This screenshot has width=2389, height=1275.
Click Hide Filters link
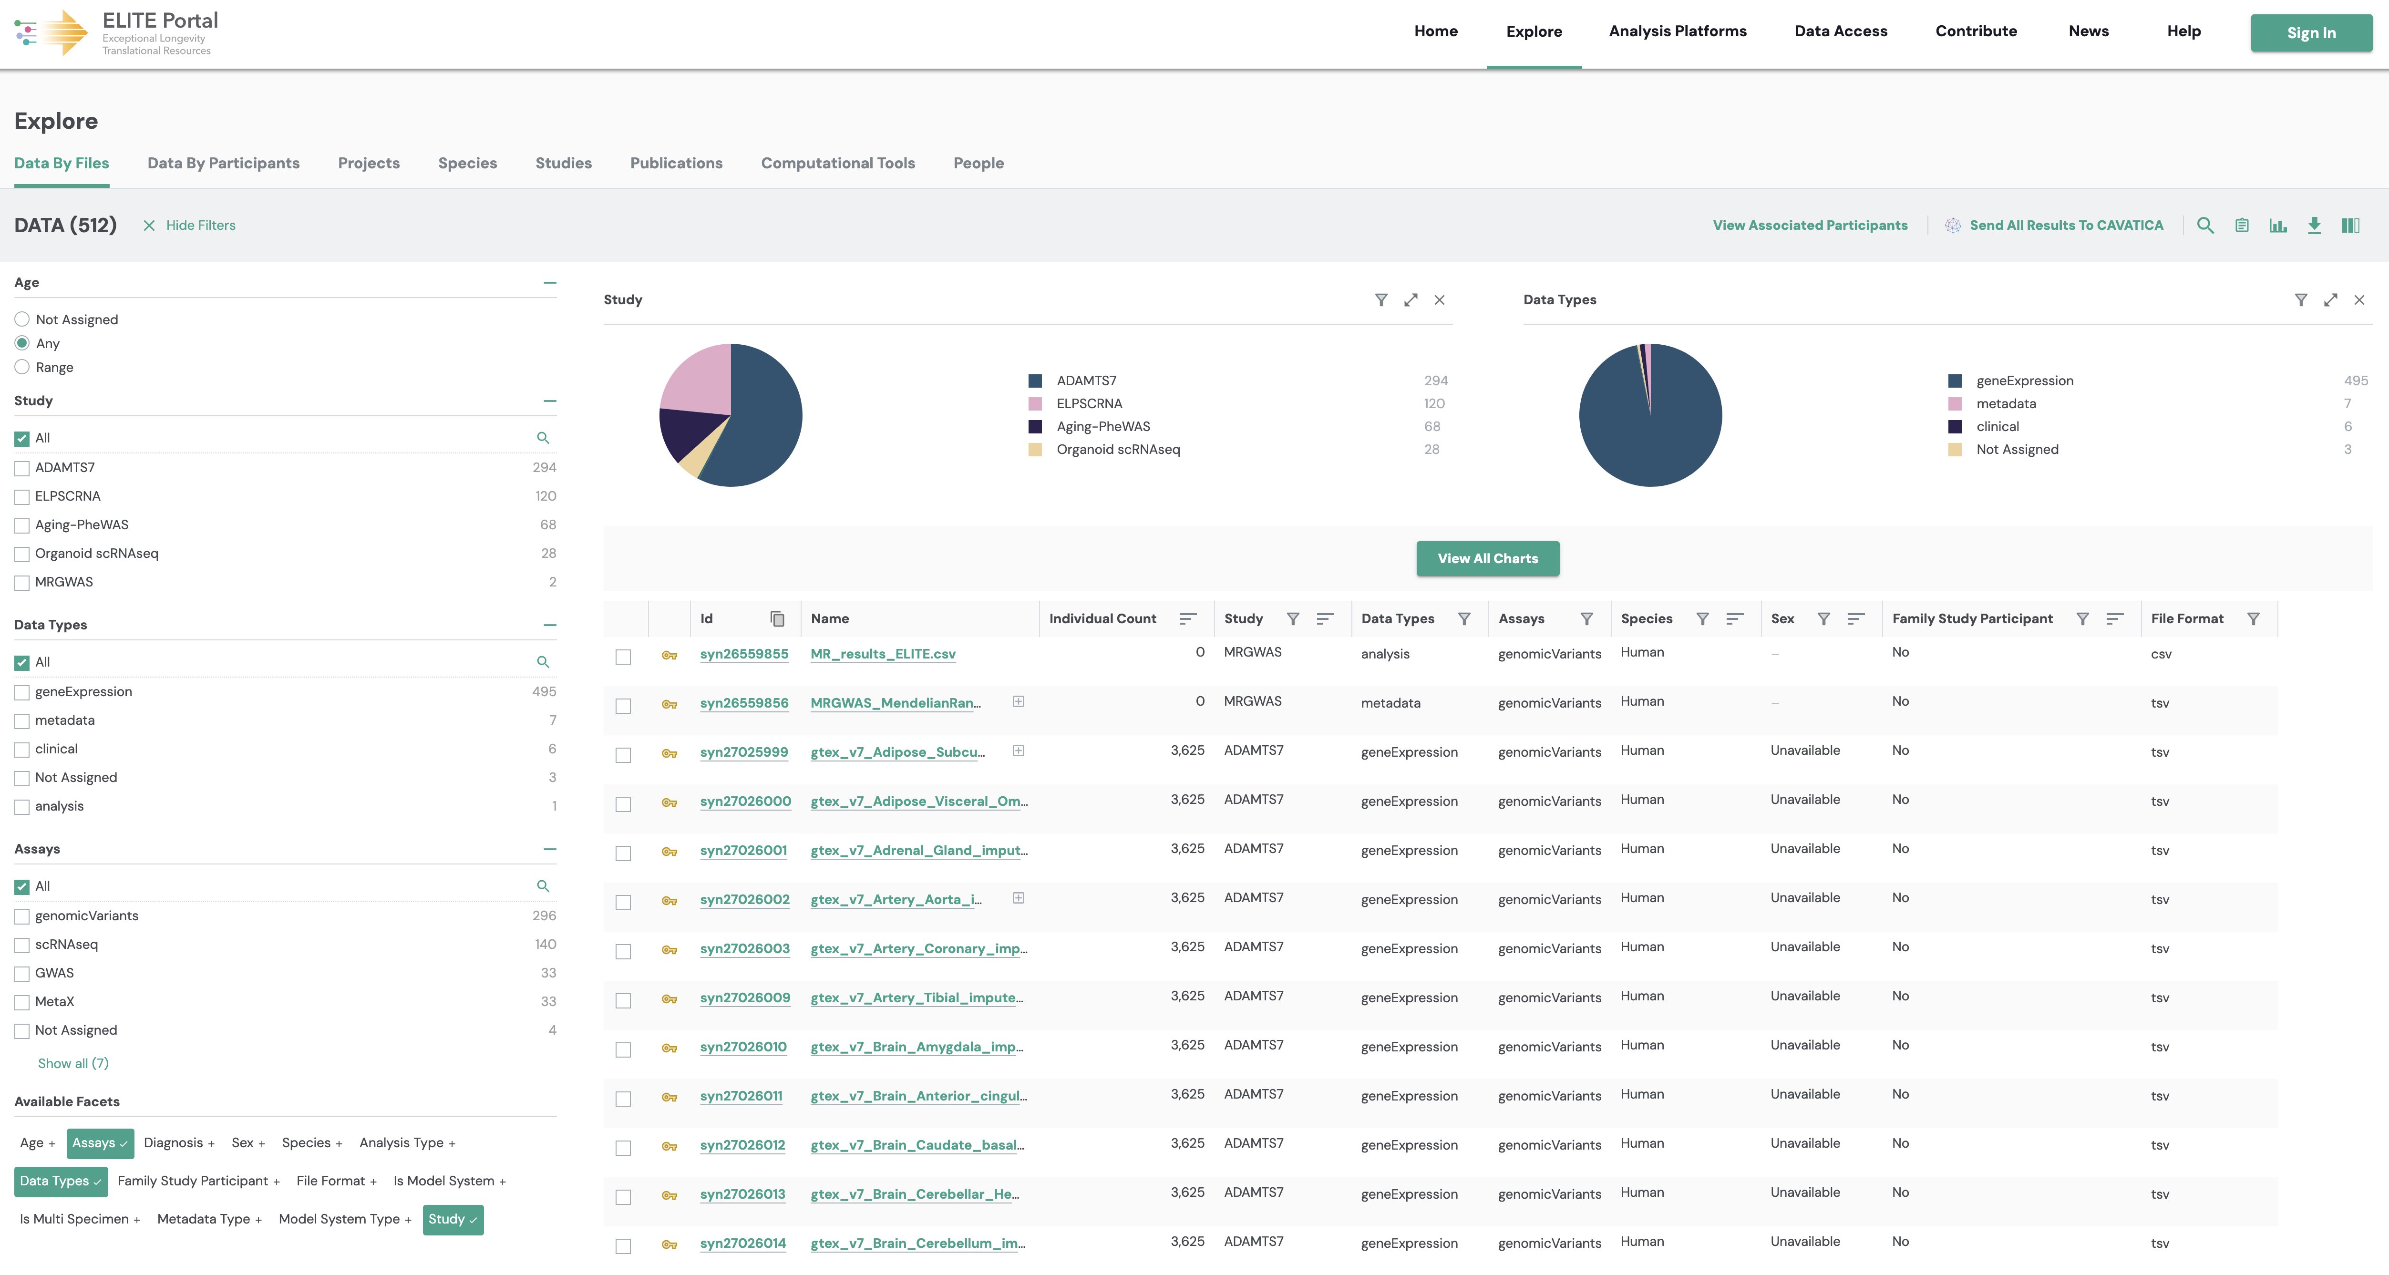coord(189,226)
